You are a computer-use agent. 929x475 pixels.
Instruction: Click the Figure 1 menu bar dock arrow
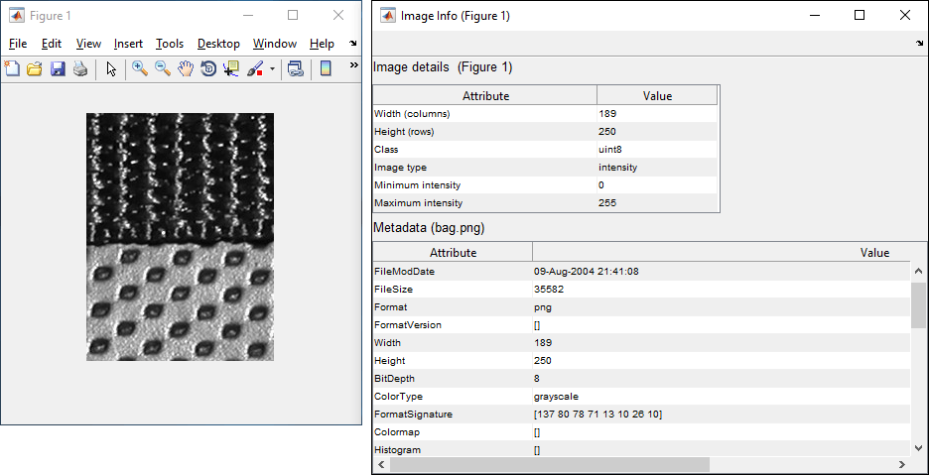coord(353,44)
